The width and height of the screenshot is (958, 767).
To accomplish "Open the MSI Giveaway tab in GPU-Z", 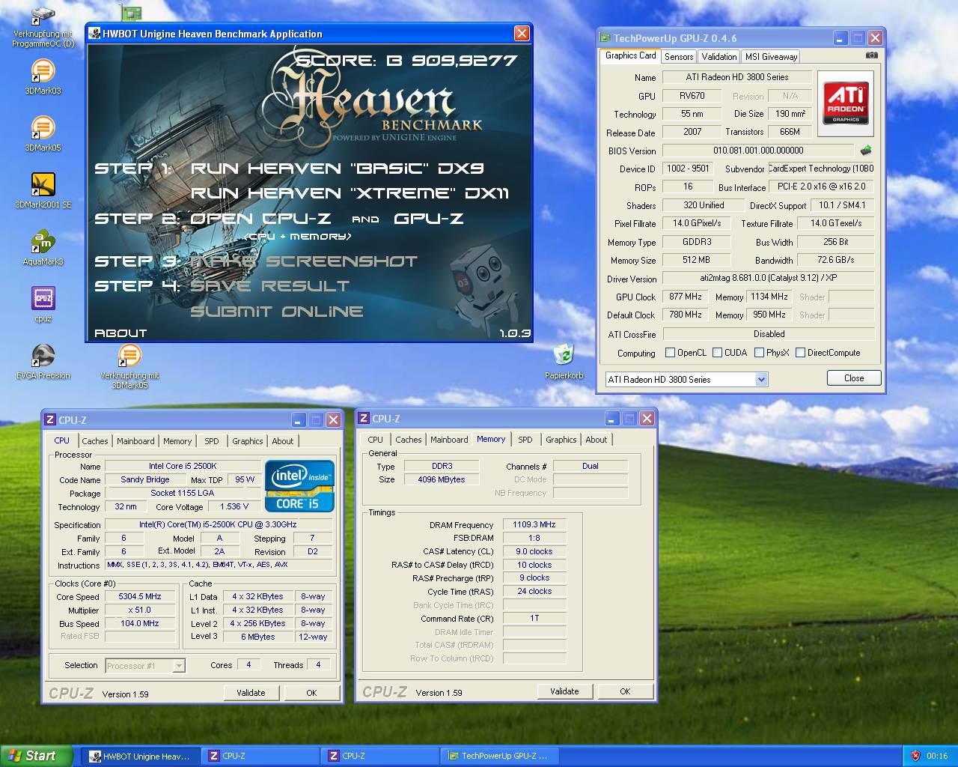I will tap(771, 57).
